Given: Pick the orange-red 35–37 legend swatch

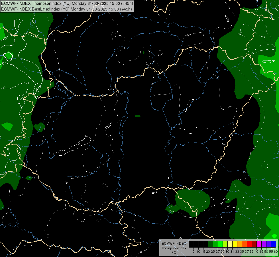Looking at the screenshot, I should coord(245,244).
